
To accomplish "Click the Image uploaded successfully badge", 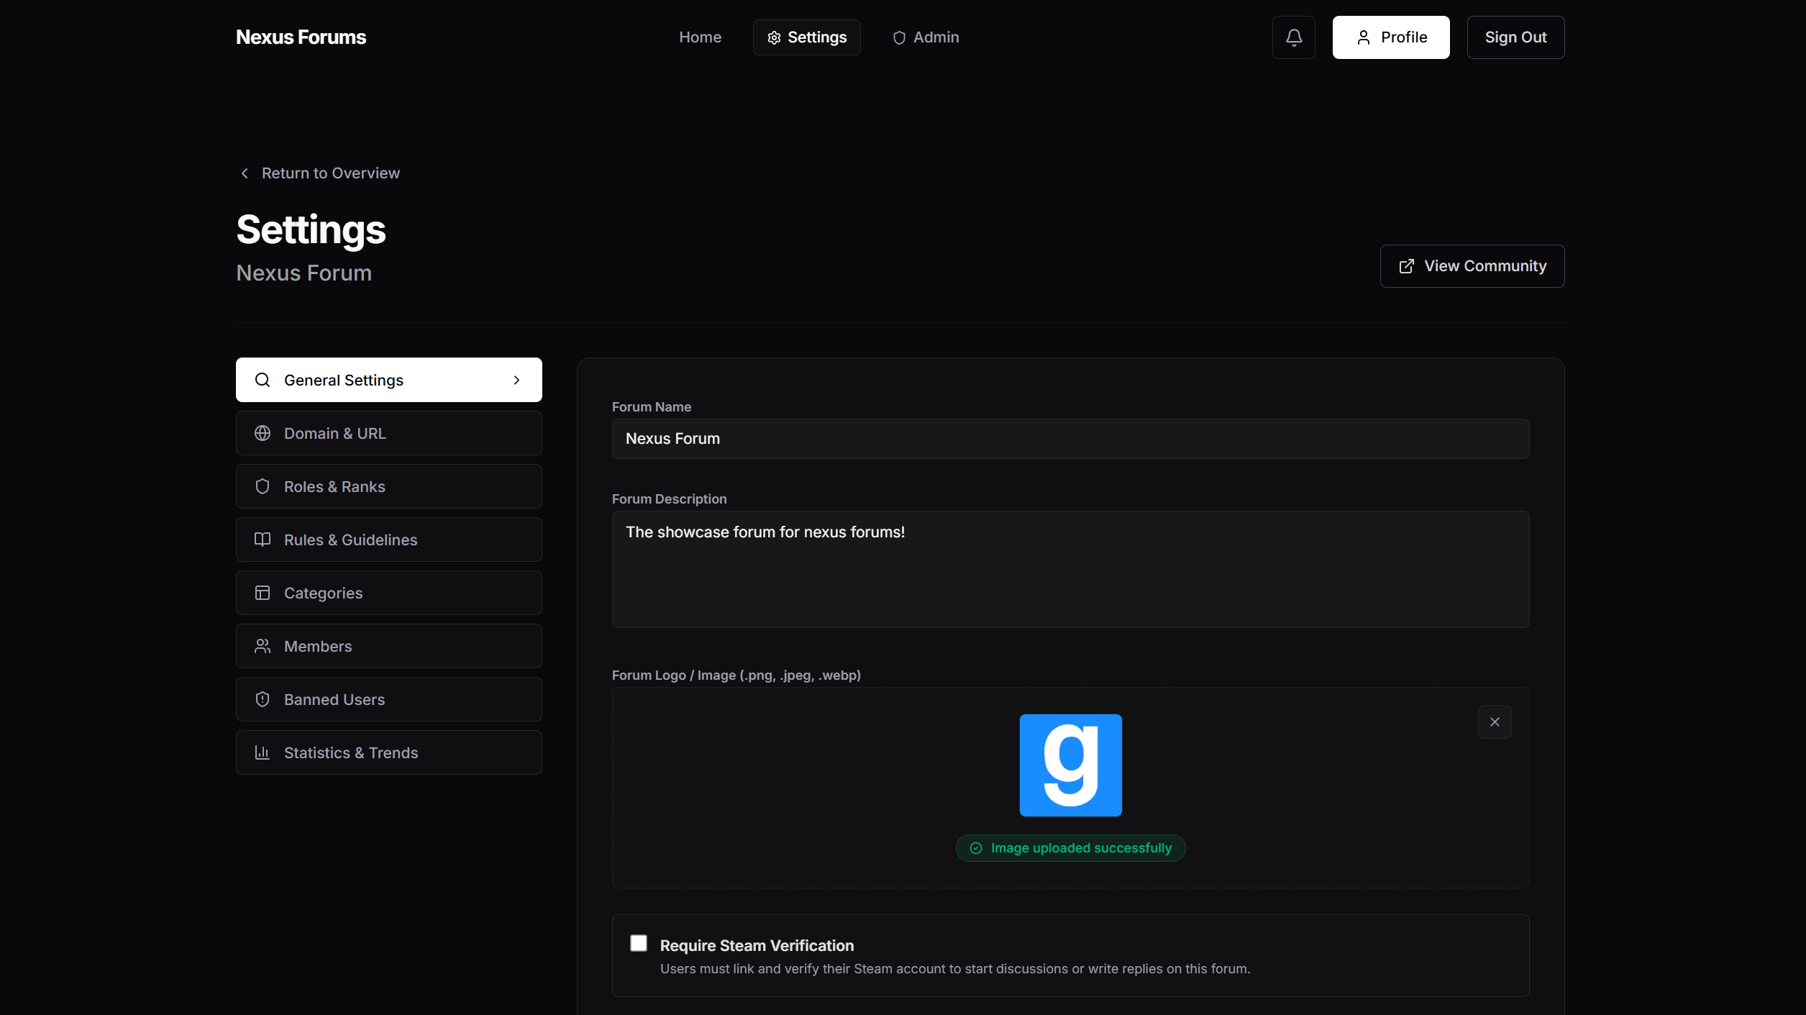I will pos(1070,848).
